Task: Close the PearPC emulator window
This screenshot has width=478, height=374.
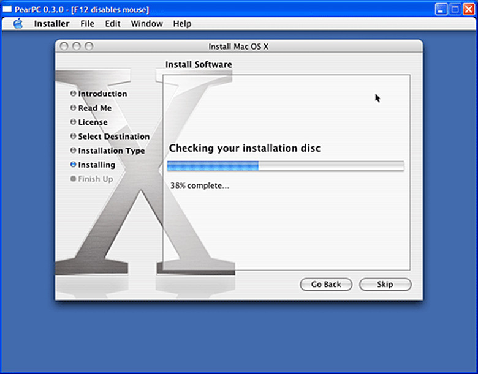Action: point(469,9)
